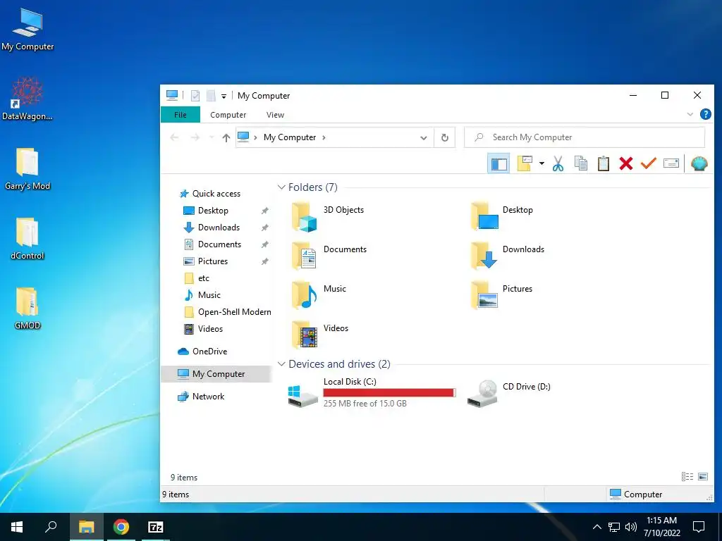Screen dimensions: 722x541
Task: Expand the ribbon with the chevron
Action: click(690, 114)
